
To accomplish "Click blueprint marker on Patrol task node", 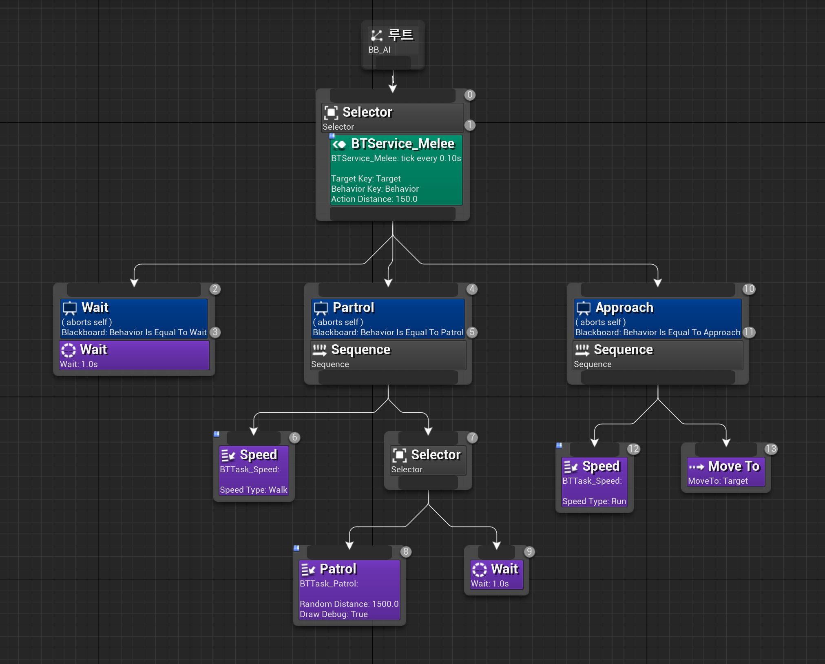I will (x=296, y=548).
